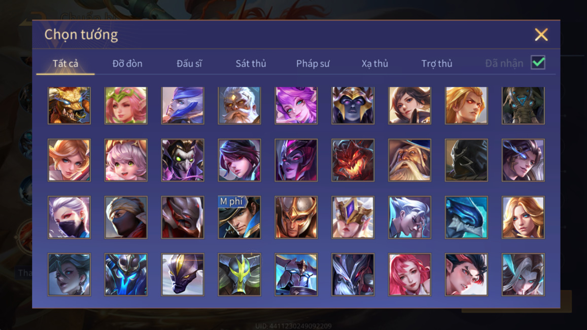
Task: Choose the white-bearded old man hero
Action: click(239, 105)
